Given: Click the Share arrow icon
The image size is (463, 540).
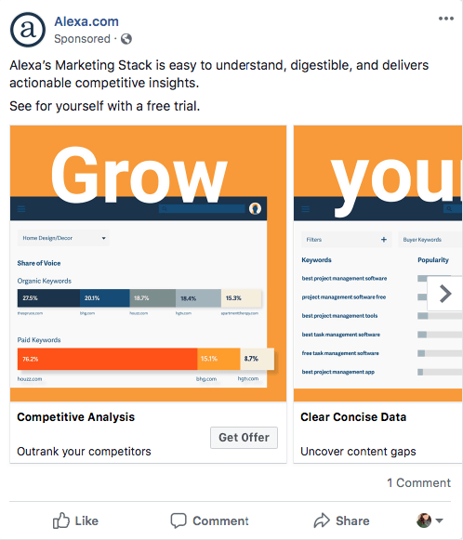Looking at the screenshot, I should pos(322,520).
